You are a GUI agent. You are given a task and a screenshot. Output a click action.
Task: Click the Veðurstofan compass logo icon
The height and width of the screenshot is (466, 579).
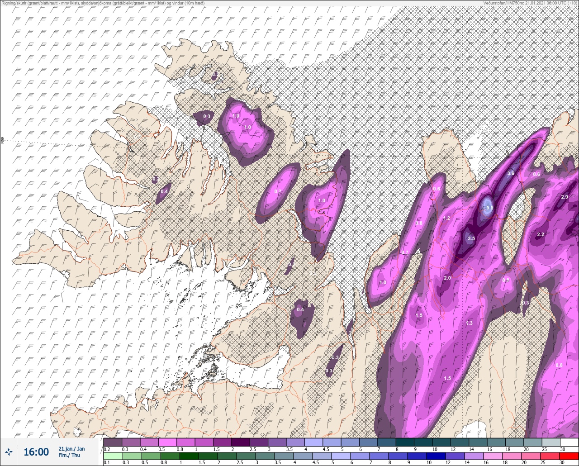click(9, 451)
